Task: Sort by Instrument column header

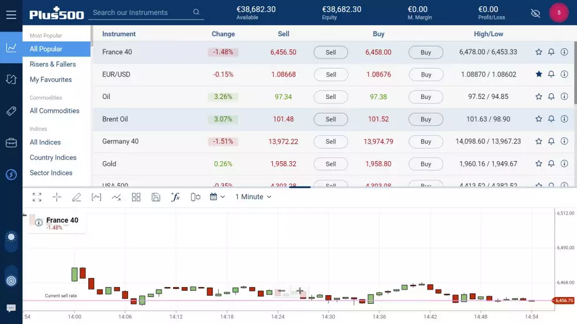Action: [x=119, y=34]
